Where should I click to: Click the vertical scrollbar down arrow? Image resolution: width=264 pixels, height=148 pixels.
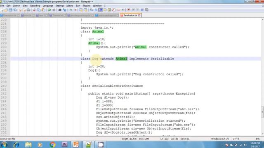point(262,134)
